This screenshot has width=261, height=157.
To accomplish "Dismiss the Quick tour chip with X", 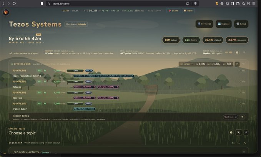I will 236,117.
